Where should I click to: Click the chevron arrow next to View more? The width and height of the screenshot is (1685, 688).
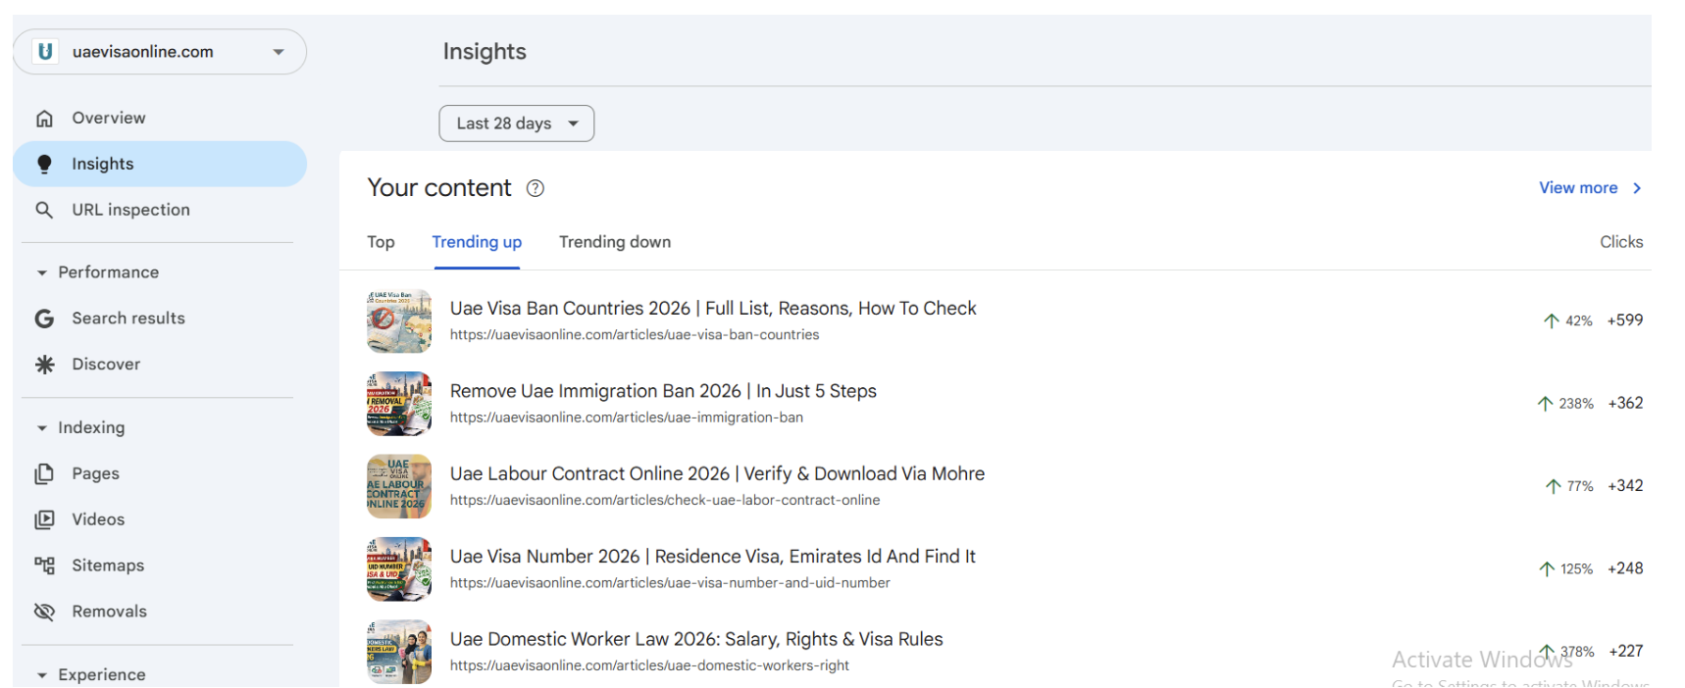tap(1637, 188)
